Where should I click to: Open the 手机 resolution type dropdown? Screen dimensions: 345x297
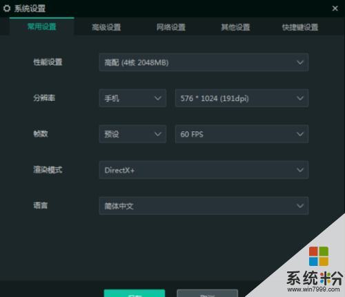coord(132,98)
